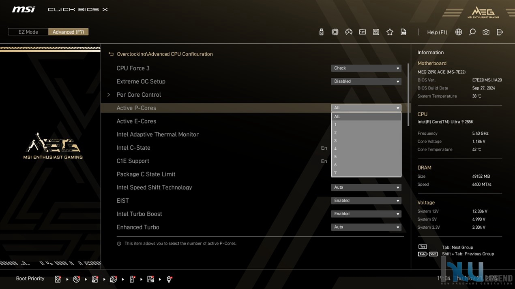The image size is (515, 289).
Task: Open the search magnifier icon
Action: pos(472,32)
